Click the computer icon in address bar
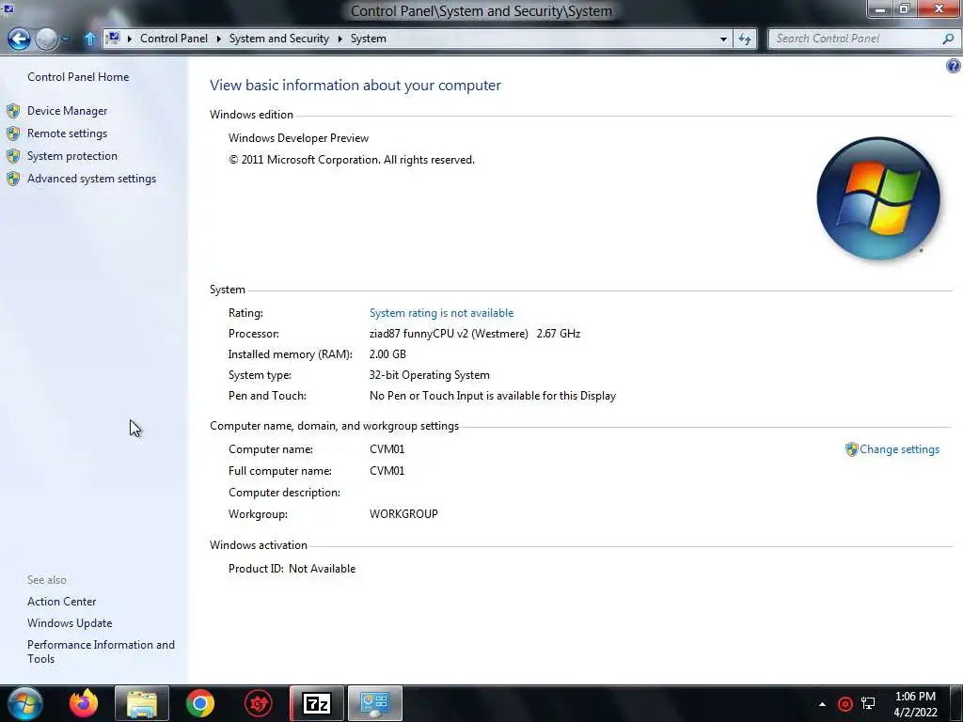 point(113,38)
